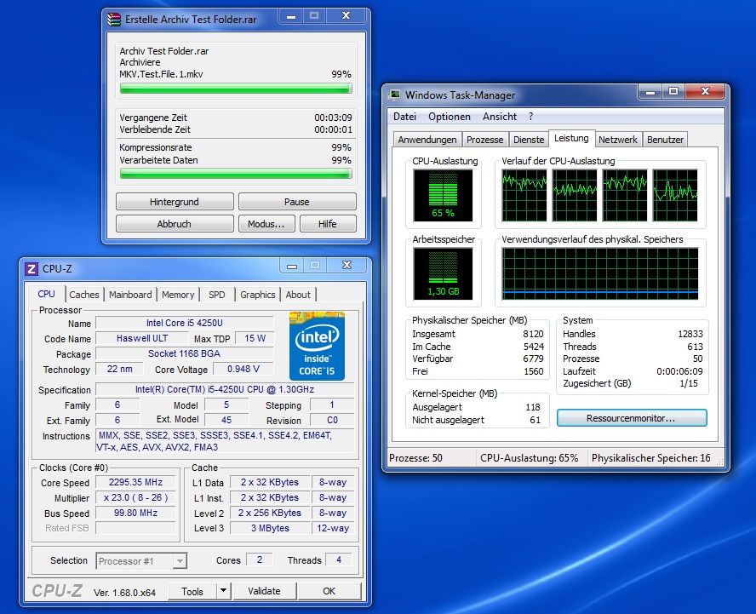
Task: Click the Hilfe button in WinRAR
Action: (x=328, y=224)
